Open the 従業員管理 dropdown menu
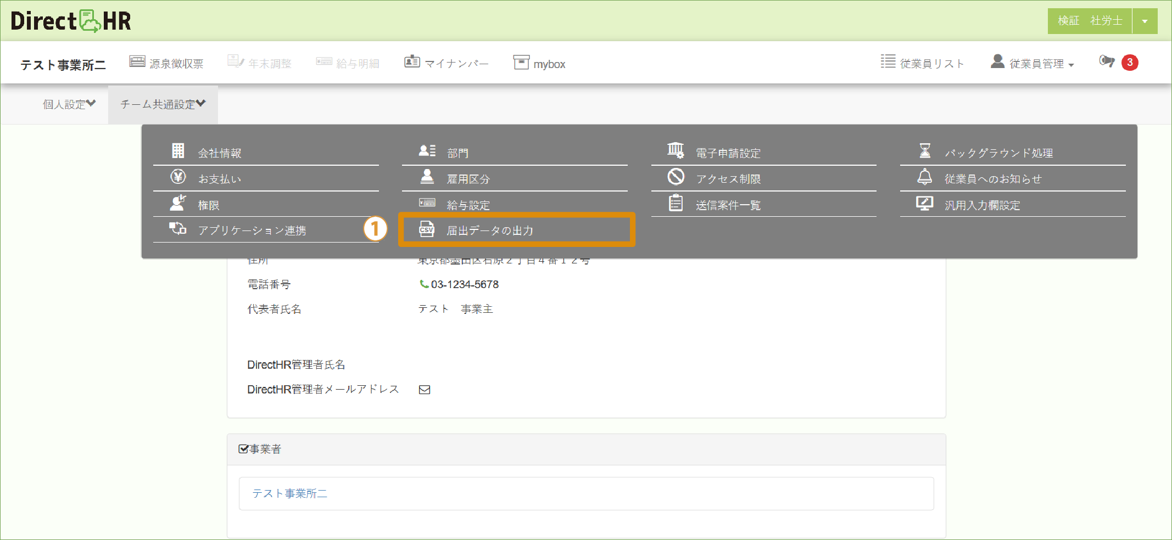The image size is (1172, 540). pos(1033,63)
